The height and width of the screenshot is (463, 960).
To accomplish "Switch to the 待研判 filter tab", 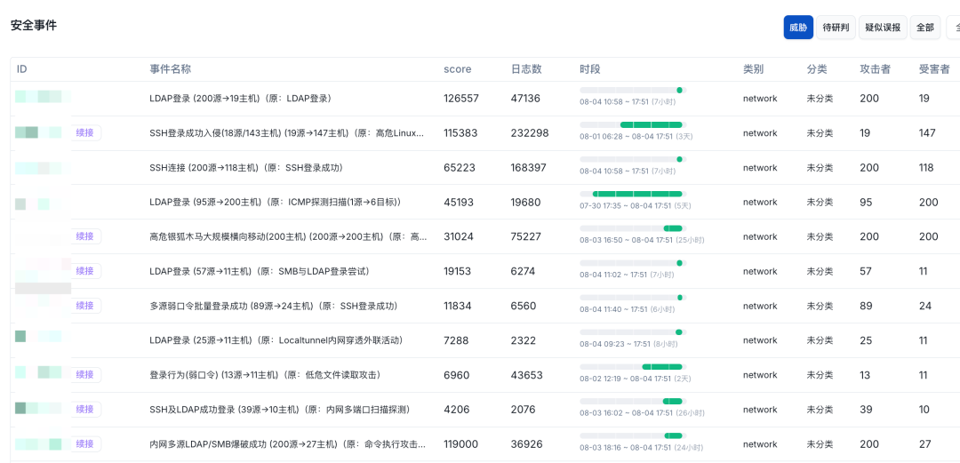I will (x=836, y=28).
